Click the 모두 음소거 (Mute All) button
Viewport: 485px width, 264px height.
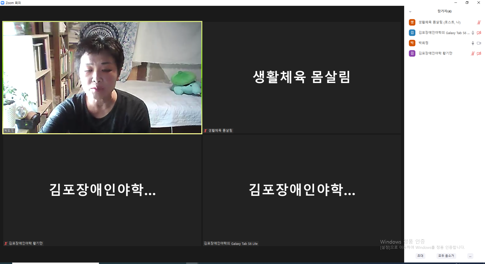point(446,256)
